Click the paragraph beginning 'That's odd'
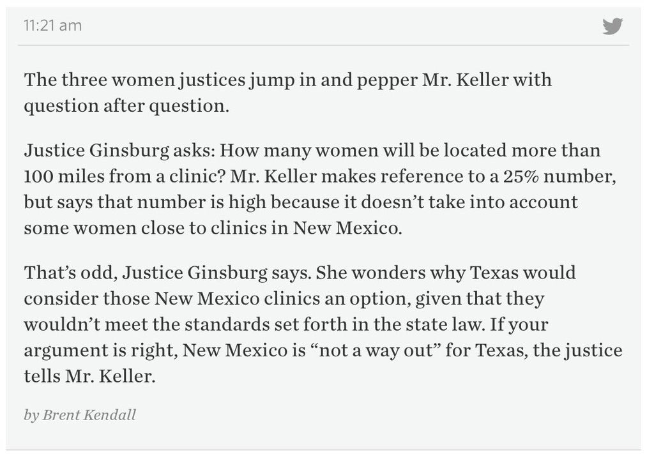 [323, 324]
